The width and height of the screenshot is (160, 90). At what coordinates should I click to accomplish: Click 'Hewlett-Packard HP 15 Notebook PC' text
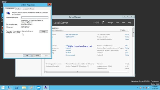(x=77, y=66)
